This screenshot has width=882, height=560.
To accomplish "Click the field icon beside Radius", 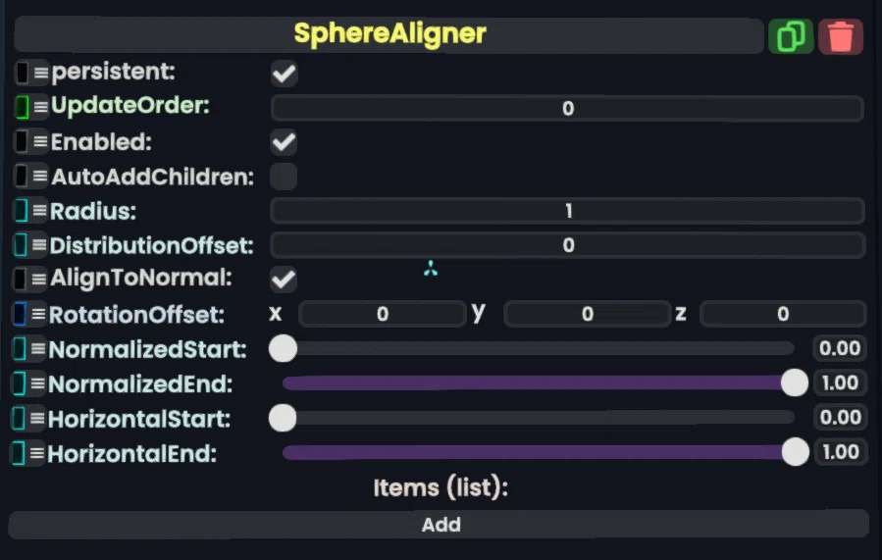I will [x=22, y=211].
